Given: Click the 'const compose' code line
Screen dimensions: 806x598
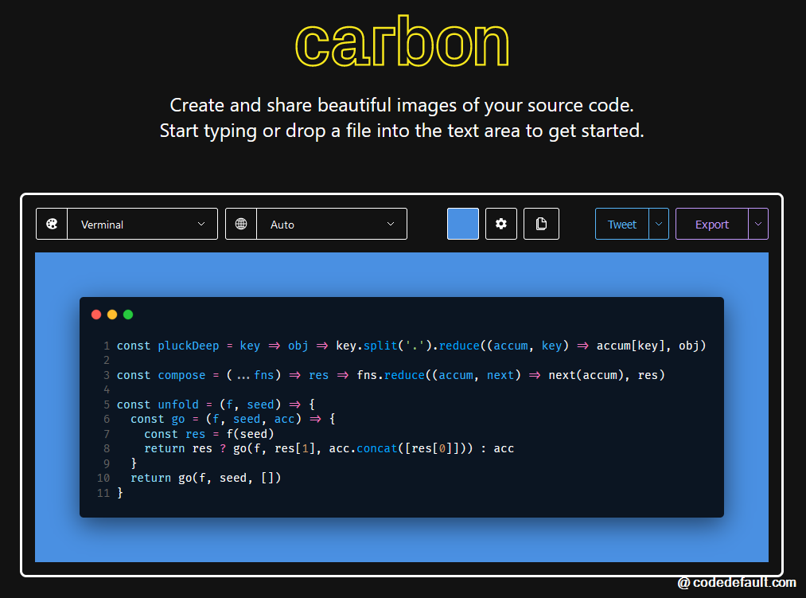Looking at the screenshot, I should [391, 375].
